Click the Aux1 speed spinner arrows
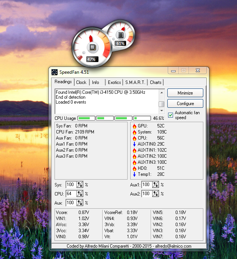Screen dimensions: 237x259 coord(156,185)
